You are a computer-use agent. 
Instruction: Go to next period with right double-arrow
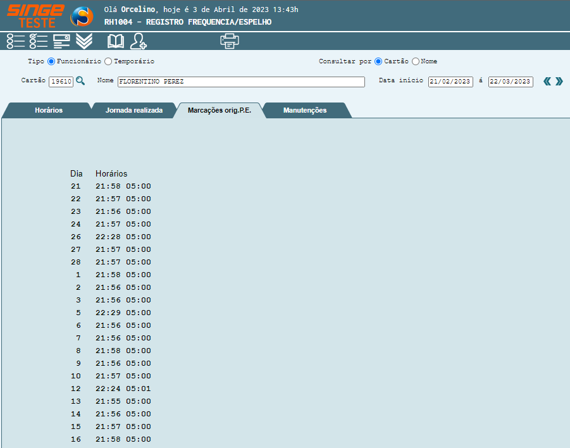[x=559, y=81]
